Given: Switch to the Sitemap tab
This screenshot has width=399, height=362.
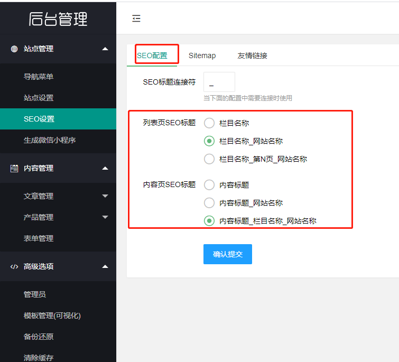Looking at the screenshot, I should click(x=202, y=55).
